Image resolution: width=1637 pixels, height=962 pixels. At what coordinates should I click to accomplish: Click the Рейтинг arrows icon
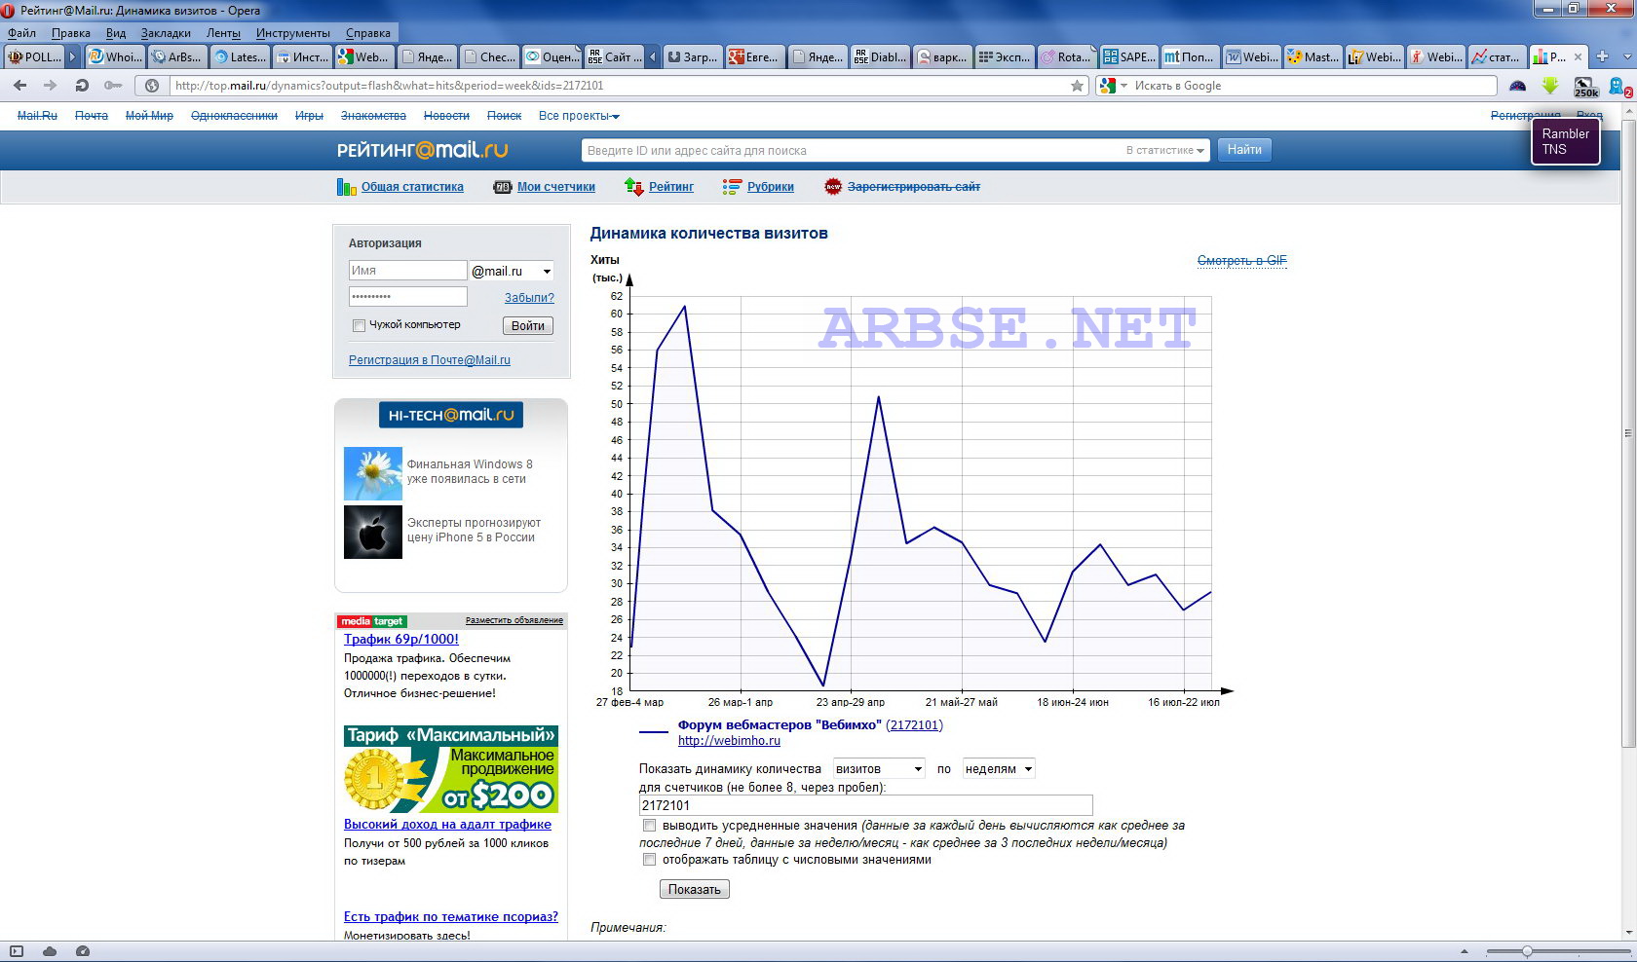pos(634,187)
